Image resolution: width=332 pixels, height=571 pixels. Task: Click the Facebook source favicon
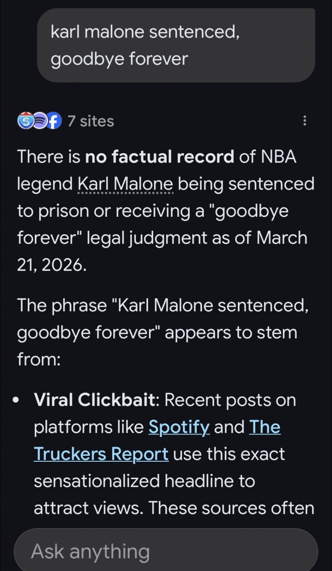(54, 121)
